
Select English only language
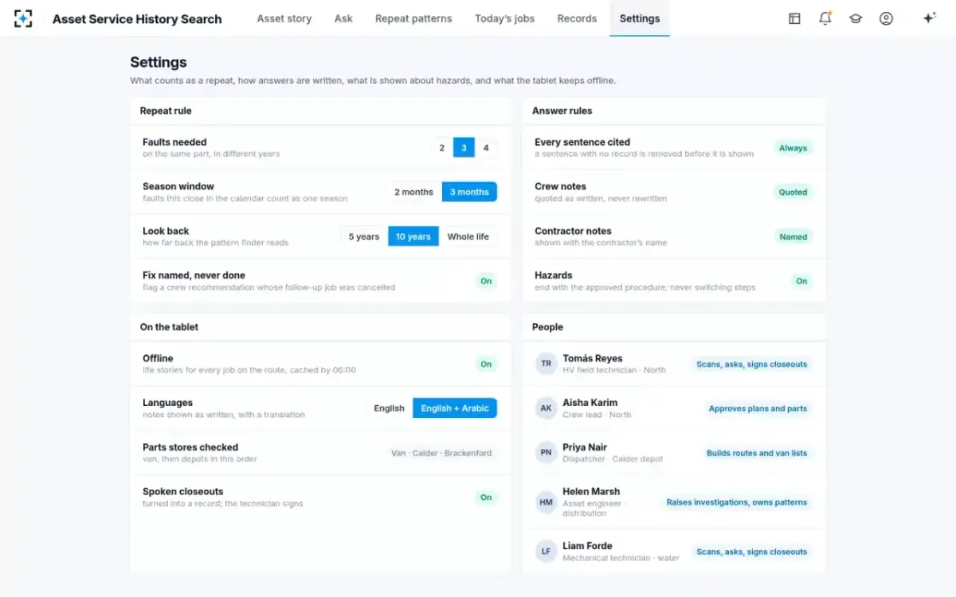coord(389,408)
